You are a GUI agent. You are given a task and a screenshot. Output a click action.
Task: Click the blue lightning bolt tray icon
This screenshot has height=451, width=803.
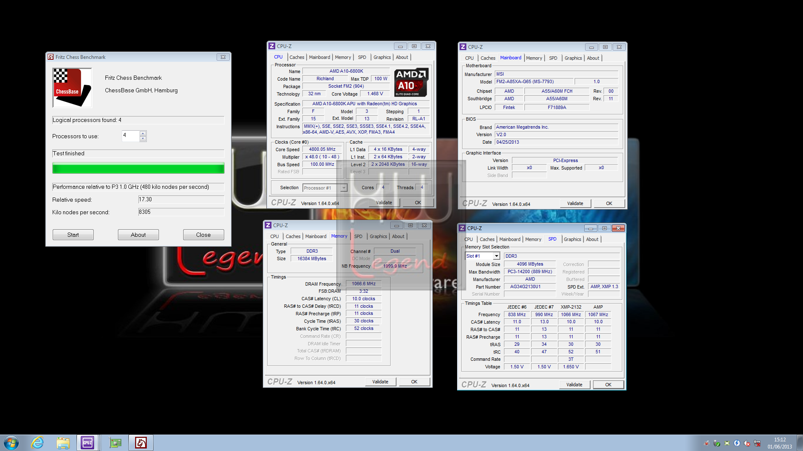(737, 443)
